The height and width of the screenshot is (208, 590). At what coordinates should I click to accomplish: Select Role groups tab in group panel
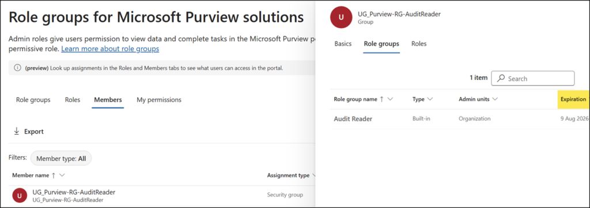coord(381,44)
